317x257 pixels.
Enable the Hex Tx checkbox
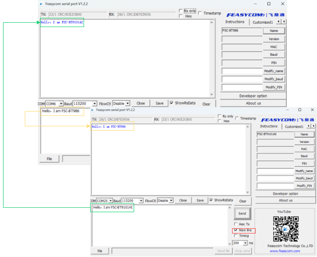236,224
